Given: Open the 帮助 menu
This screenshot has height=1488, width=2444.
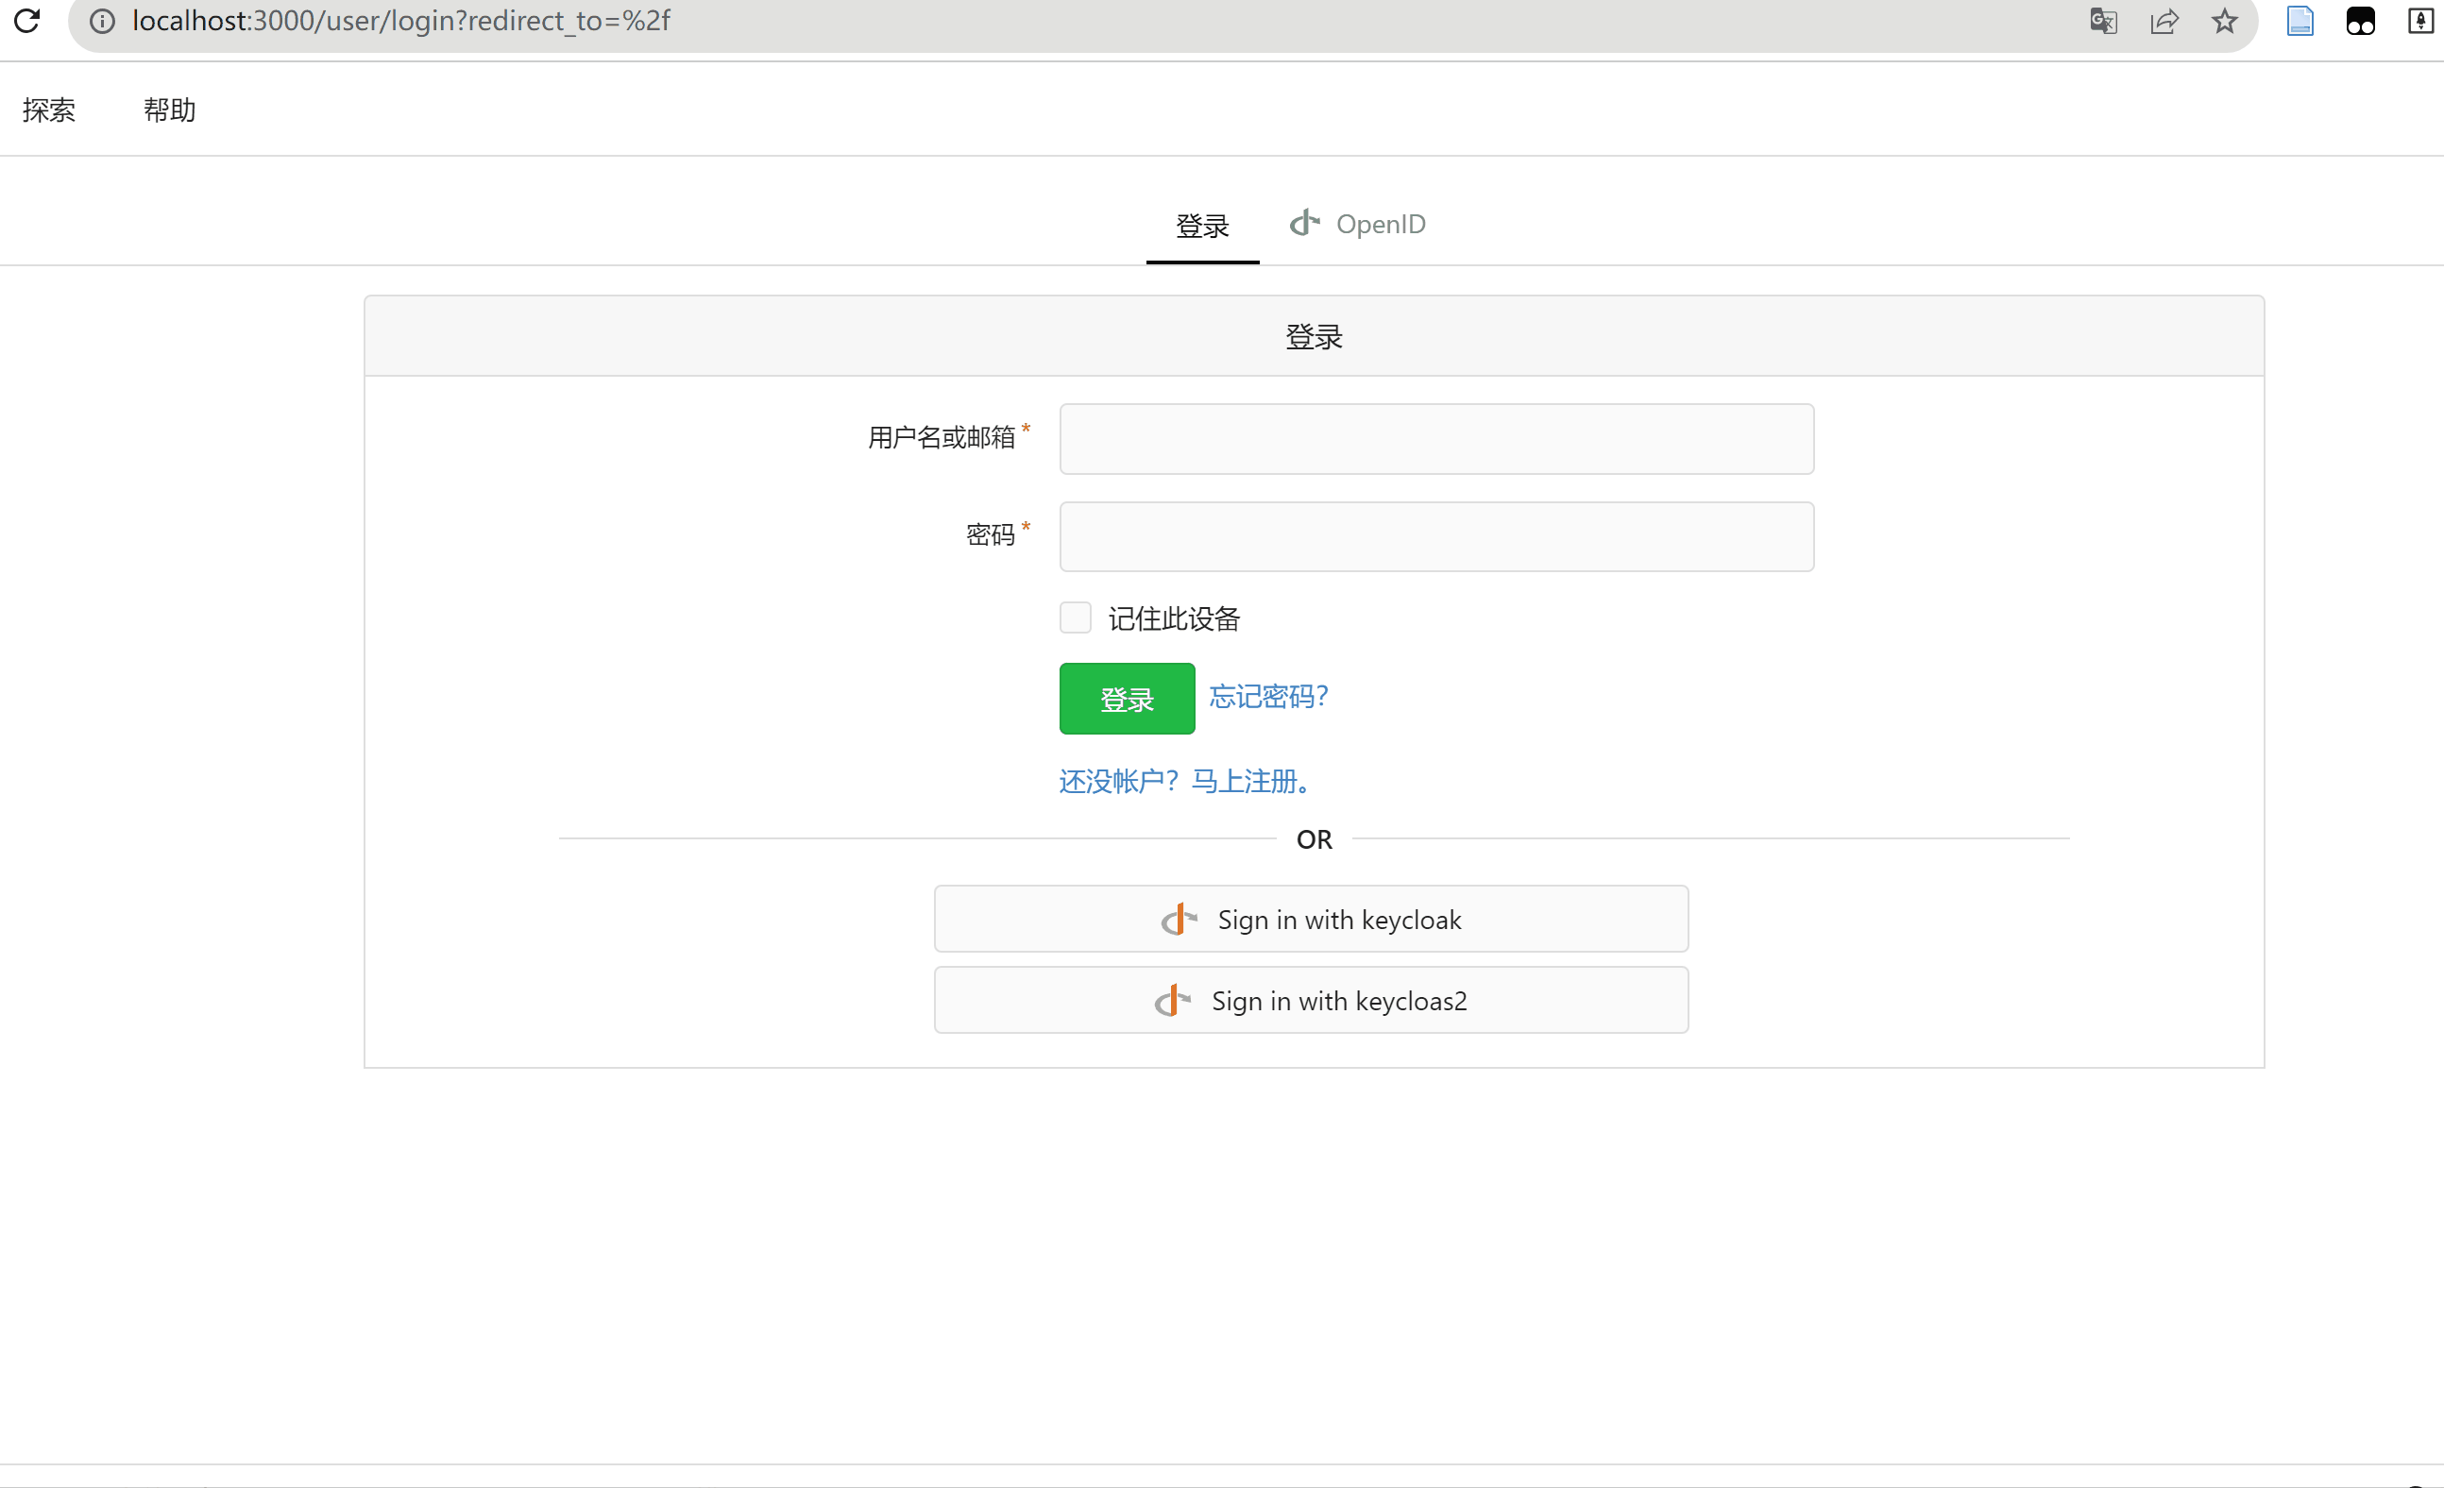Looking at the screenshot, I should tap(168, 110).
